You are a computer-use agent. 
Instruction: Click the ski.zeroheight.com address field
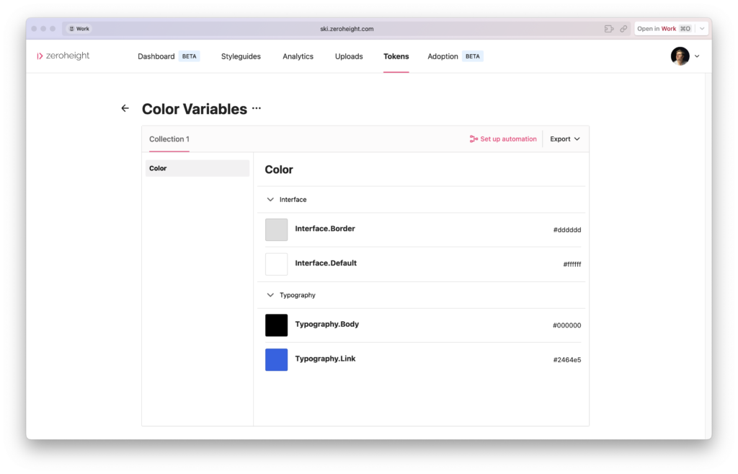tap(347, 29)
